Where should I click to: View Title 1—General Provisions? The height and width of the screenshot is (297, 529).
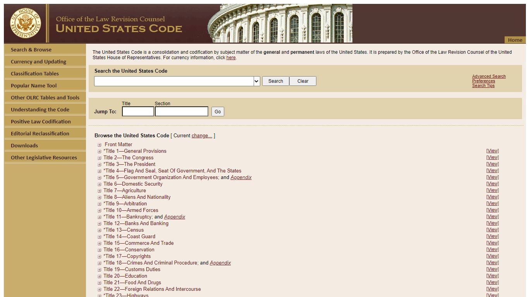[x=493, y=151]
